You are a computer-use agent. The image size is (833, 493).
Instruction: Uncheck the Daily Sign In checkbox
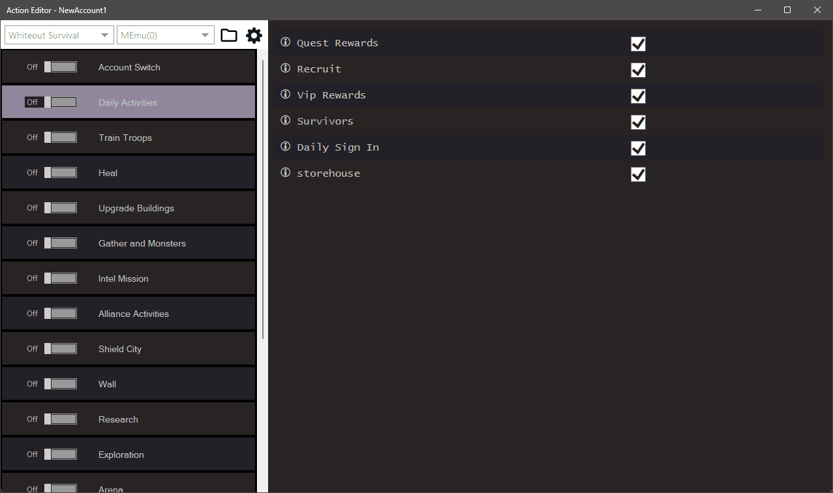click(x=638, y=148)
